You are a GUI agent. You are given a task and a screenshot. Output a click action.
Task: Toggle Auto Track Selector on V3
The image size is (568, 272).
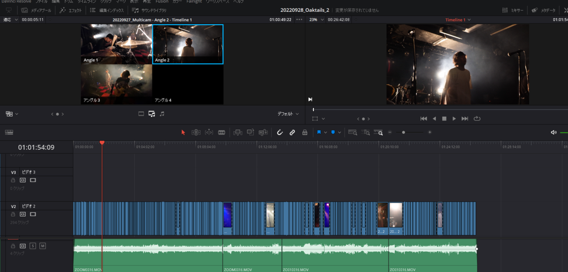click(x=22, y=180)
